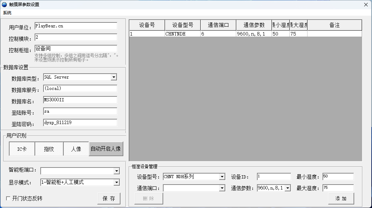
Task: Click into the 用户单位 text field
Action: 76,26
